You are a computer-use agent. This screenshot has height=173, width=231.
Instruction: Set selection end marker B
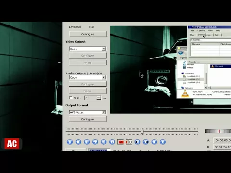[x=129, y=142]
